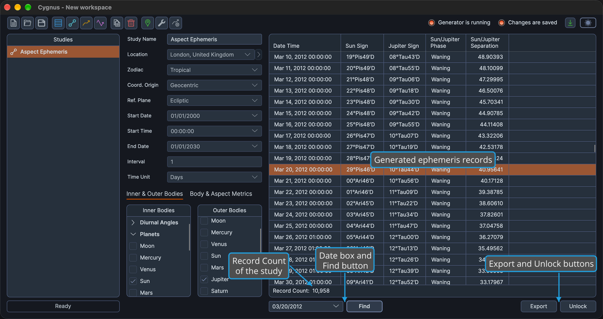Image resolution: width=603 pixels, height=319 pixels.
Task: Toggle Venus in Outer Bodies
Action: coord(204,244)
